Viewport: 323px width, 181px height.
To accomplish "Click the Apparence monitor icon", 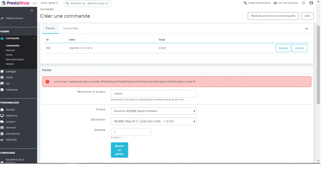I will 2,116.
